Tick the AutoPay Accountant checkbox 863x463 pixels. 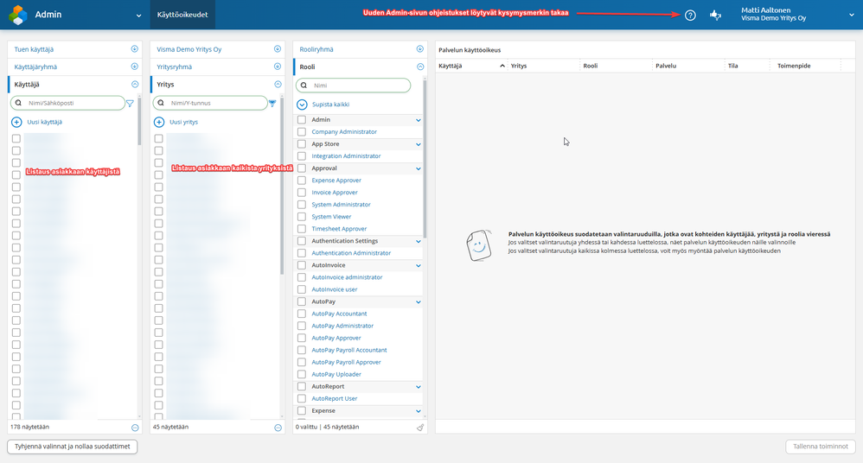[x=302, y=314]
